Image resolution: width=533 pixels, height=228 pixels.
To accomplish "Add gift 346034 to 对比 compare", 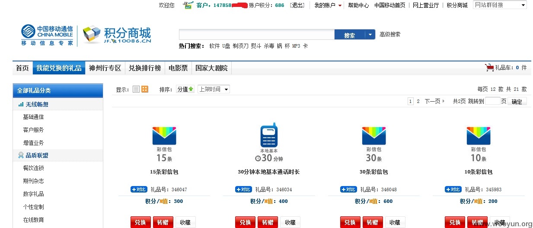I will (244, 189).
